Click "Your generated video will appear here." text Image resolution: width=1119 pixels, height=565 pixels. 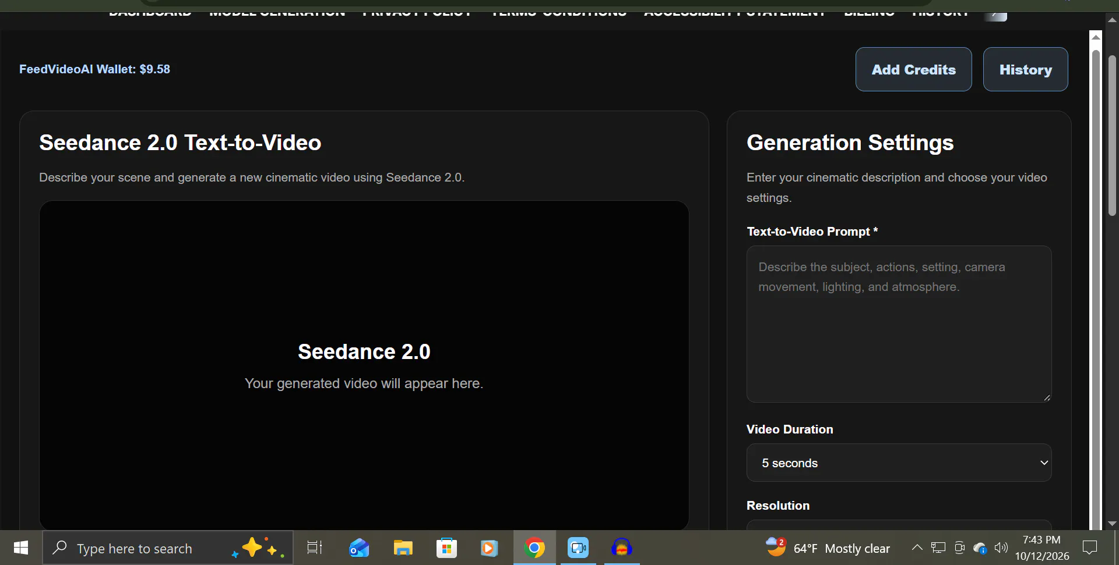coord(364,383)
